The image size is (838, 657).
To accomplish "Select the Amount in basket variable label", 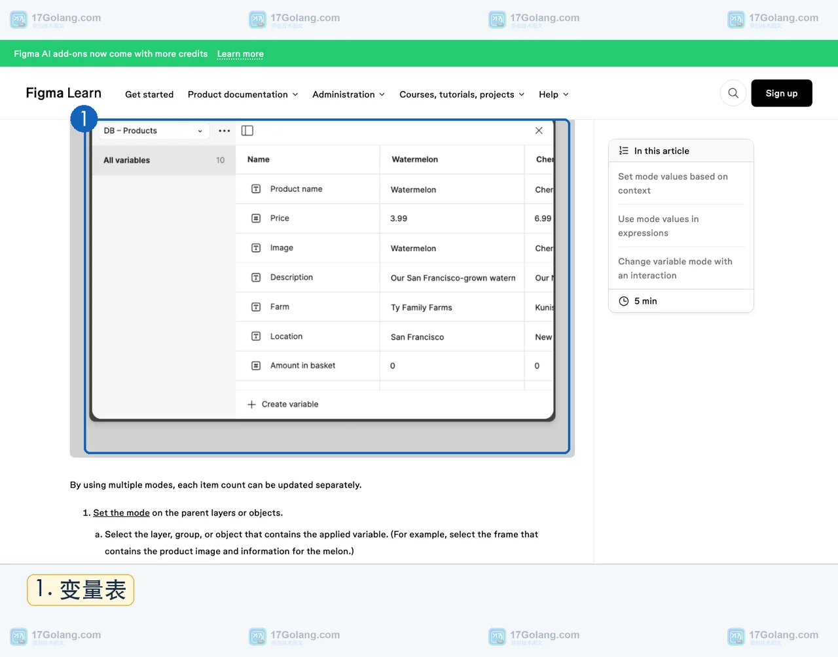I will point(302,366).
